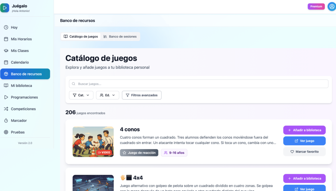
Task: Click the Pruebas target icon
Action: click(x=6, y=132)
